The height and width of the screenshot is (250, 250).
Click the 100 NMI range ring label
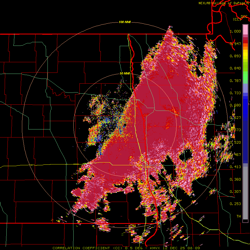125,22
